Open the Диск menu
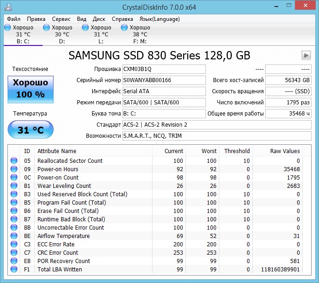The image size is (319, 283). coord(99,19)
